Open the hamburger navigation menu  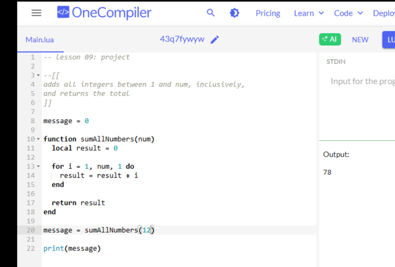(36, 13)
